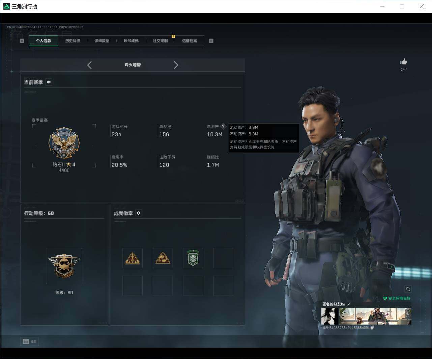Copy the player ID number

click(372, 328)
